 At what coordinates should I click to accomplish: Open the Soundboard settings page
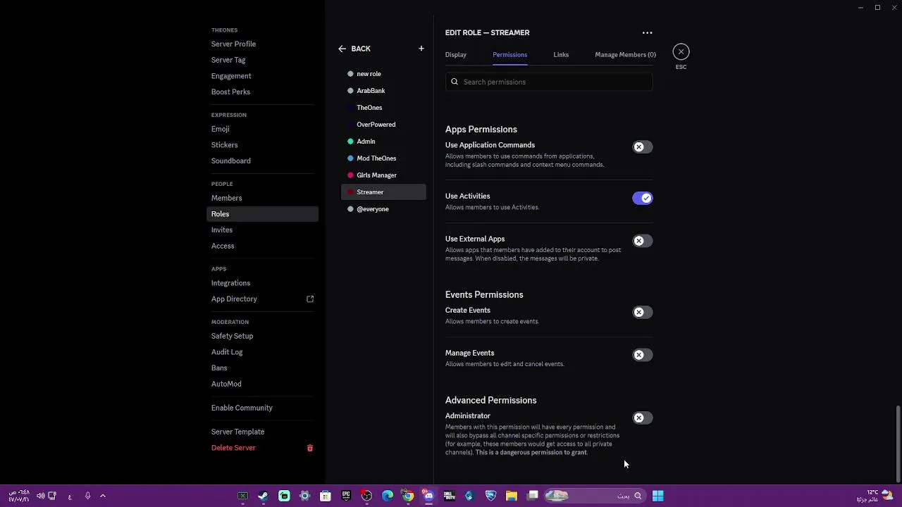230,161
